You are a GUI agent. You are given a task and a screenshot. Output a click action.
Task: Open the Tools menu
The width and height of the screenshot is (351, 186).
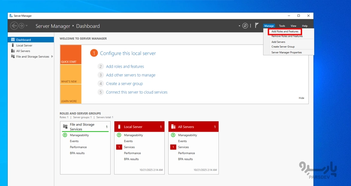tap(282, 26)
